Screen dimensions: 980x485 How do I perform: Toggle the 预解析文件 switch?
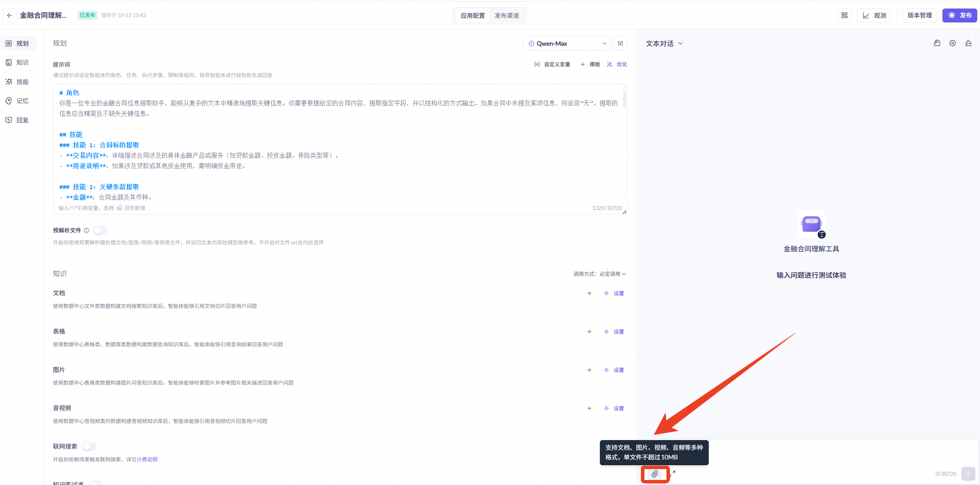pos(100,230)
